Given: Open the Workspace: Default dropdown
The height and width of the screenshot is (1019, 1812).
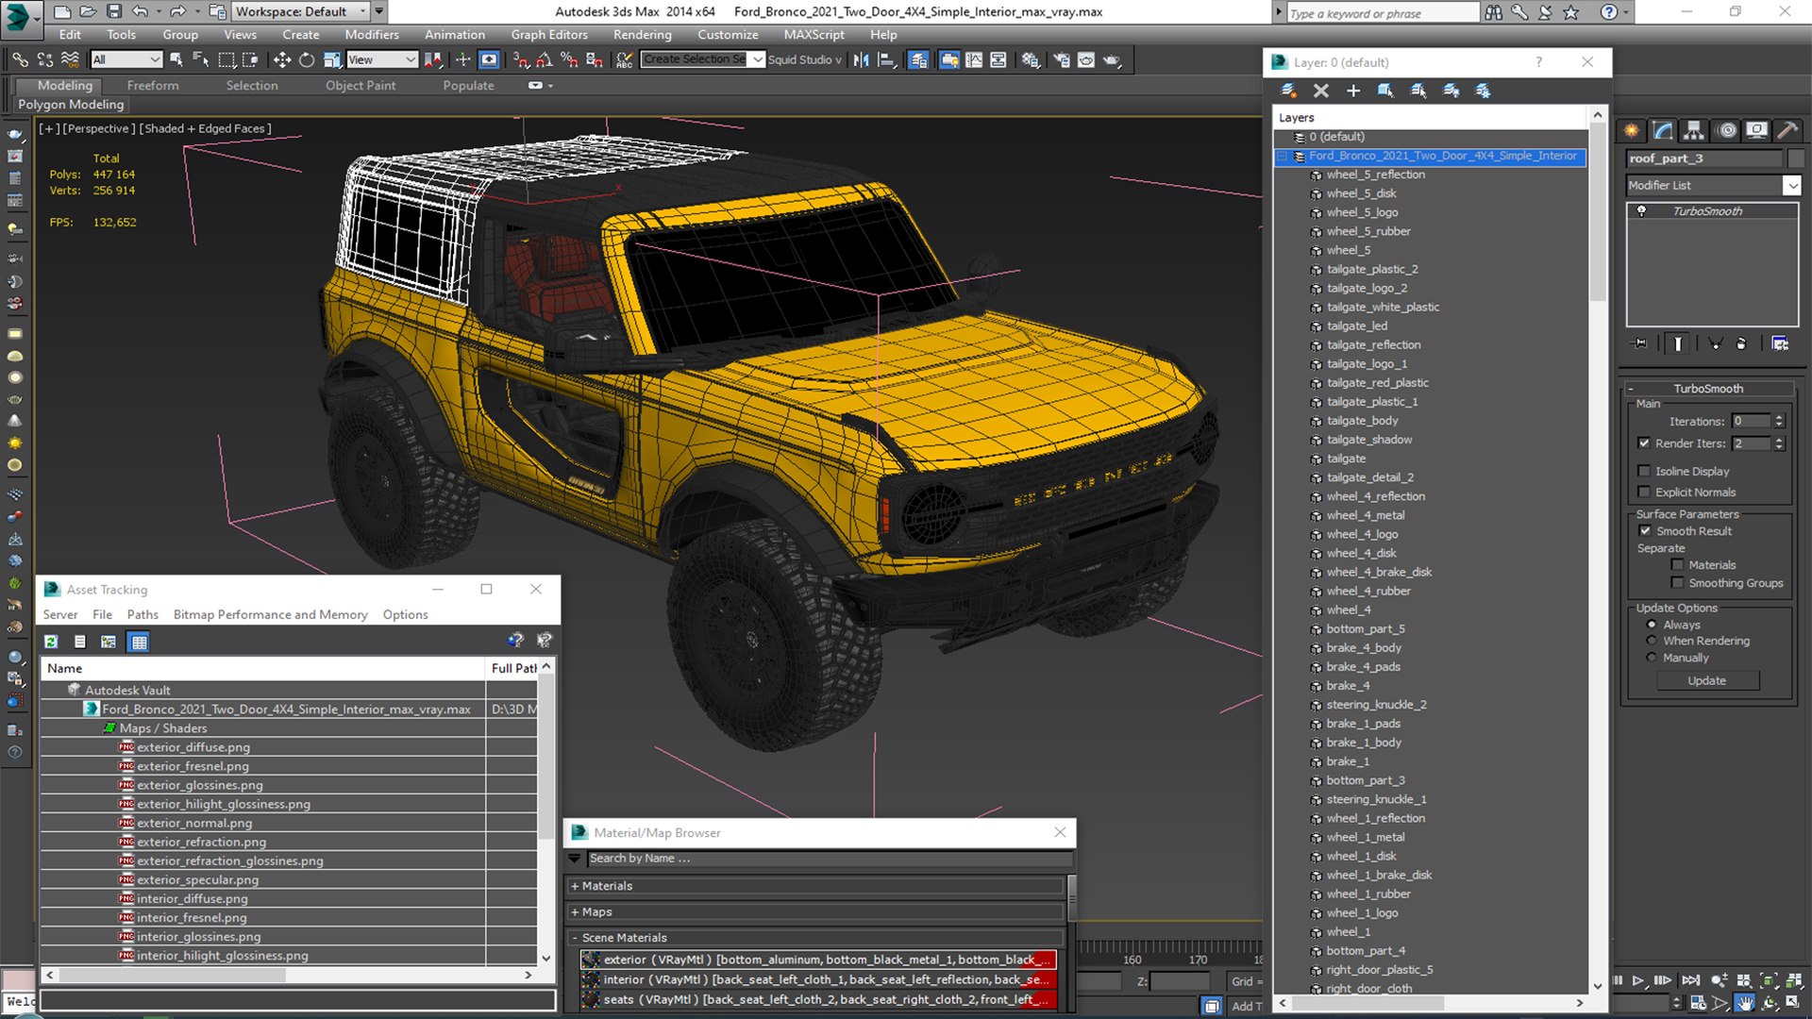Looking at the screenshot, I should 300,11.
